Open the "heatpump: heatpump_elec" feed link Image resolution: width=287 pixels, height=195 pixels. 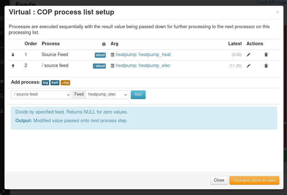pyautogui.click(x=143, y=65)
